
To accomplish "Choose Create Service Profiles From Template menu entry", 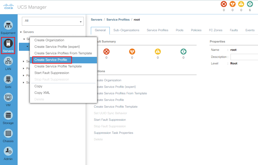I will click(63, 53).
